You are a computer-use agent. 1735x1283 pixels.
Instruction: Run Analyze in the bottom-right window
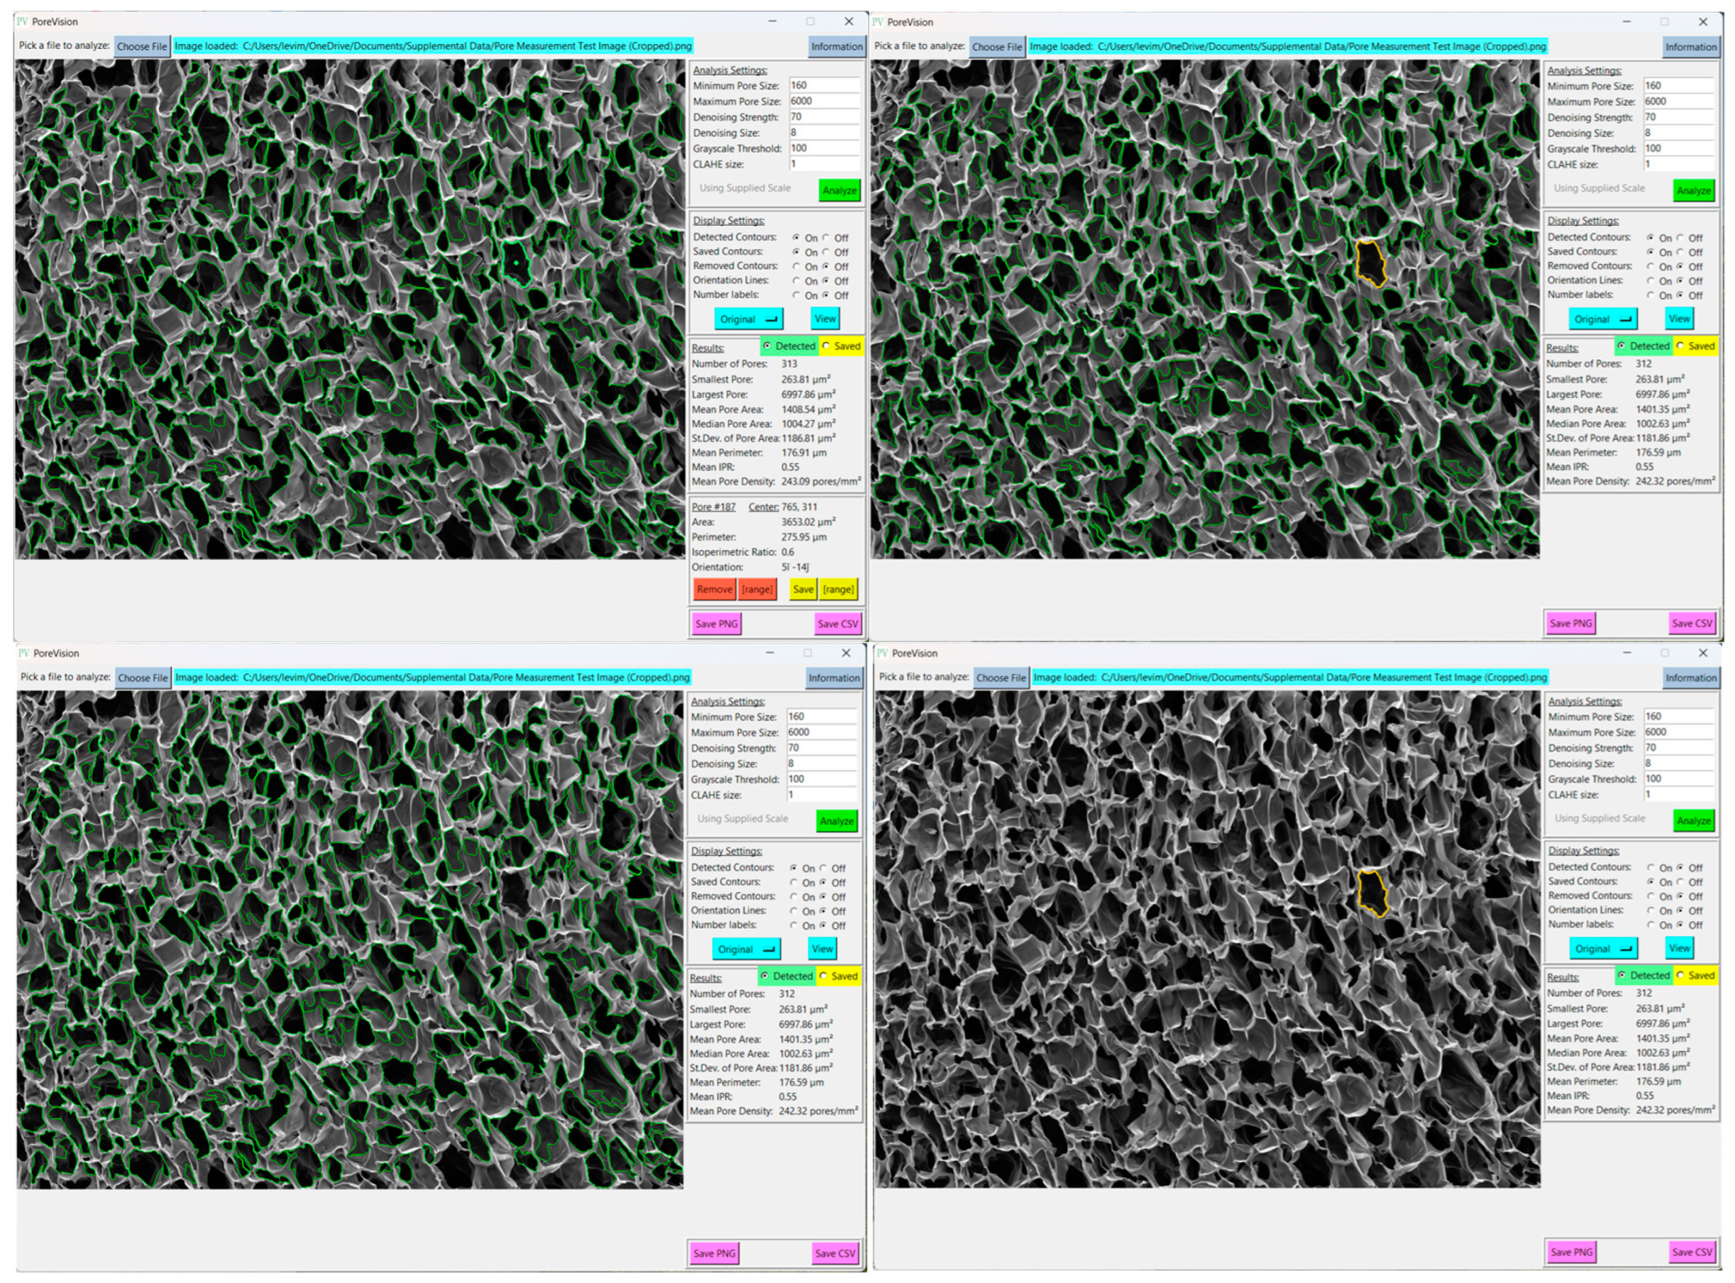coord(1693,820)
